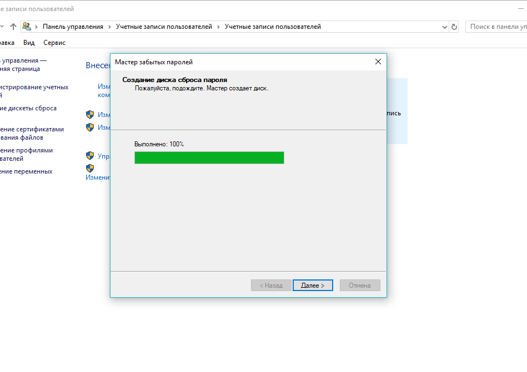
Task: Click the green progress bar at 100%
Action: (x=209, y=157)
